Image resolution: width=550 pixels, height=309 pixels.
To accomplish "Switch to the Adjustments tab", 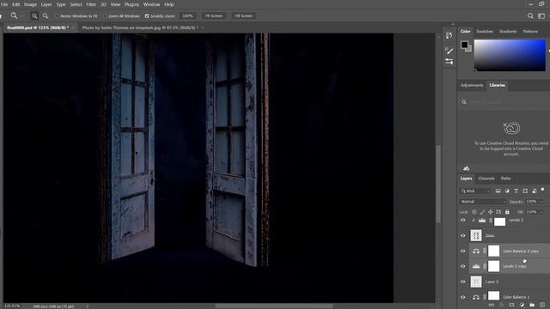I will (x=472, y=85).
